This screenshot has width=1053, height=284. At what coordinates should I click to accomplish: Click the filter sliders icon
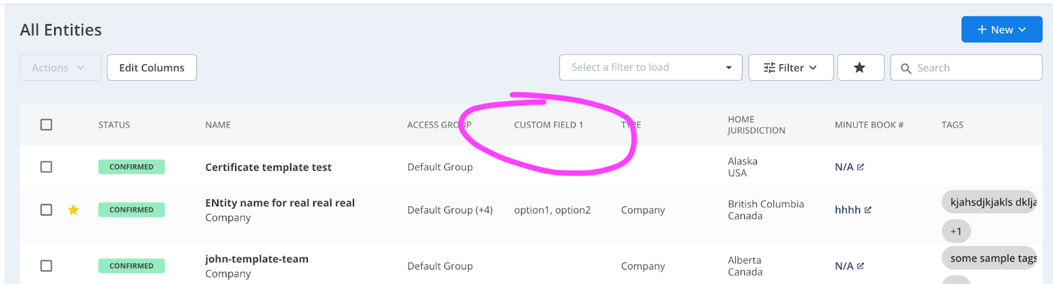click(769, 68)
